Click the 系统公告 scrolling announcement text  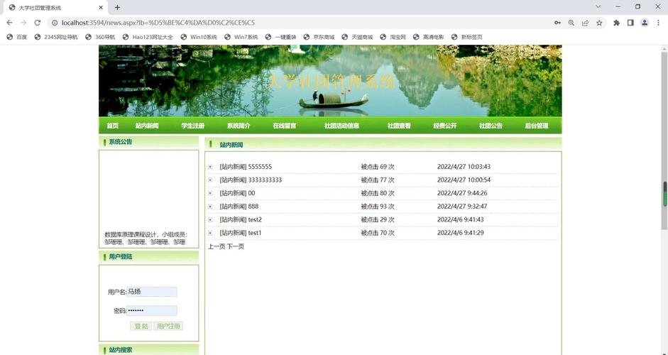click(146, 239)
